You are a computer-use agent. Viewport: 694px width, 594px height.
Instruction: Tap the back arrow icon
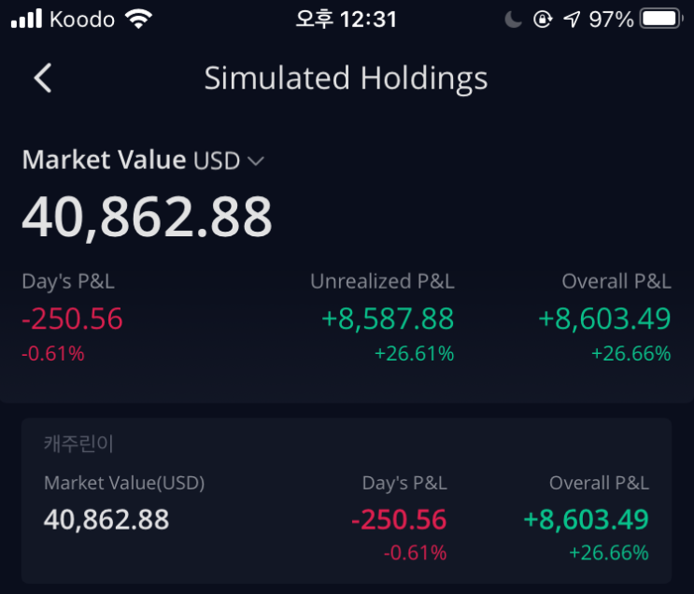click(43, 78)
